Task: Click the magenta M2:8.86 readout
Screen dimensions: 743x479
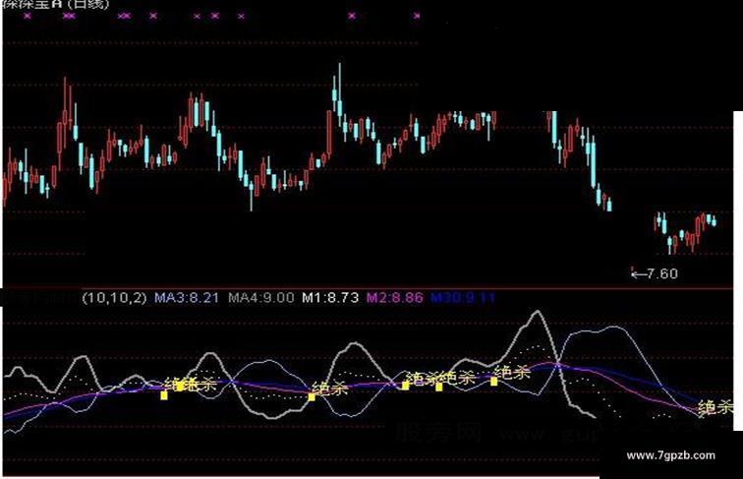Action: click(395, 298)
